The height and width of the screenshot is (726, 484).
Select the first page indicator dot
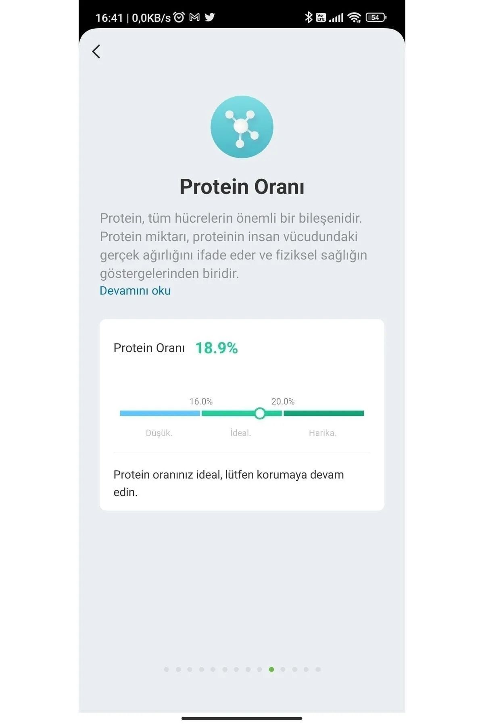[167, 670]
